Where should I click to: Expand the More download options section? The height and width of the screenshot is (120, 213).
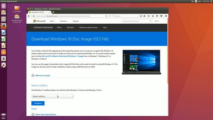coord(44,115)
